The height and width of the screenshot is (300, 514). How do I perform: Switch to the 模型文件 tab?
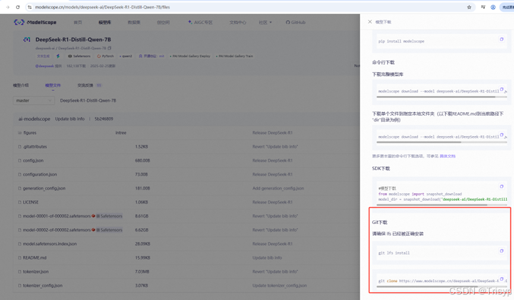pyautogui.click(x=53, y=85)
